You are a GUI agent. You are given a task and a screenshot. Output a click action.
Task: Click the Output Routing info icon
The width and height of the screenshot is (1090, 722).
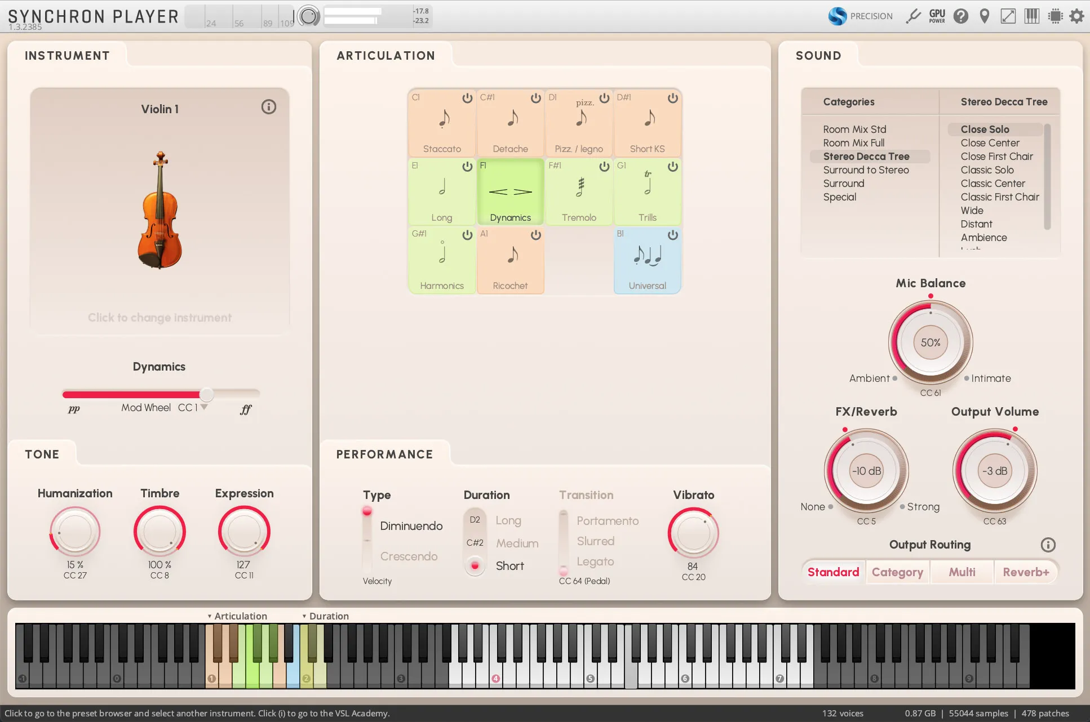click(x=1048, y=545)
